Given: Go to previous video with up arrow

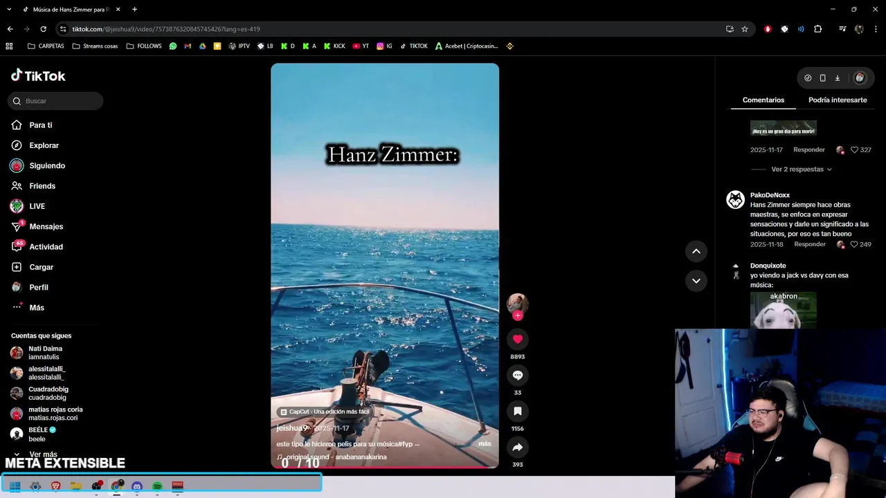Looking at the screenshot, I should 696,251.
